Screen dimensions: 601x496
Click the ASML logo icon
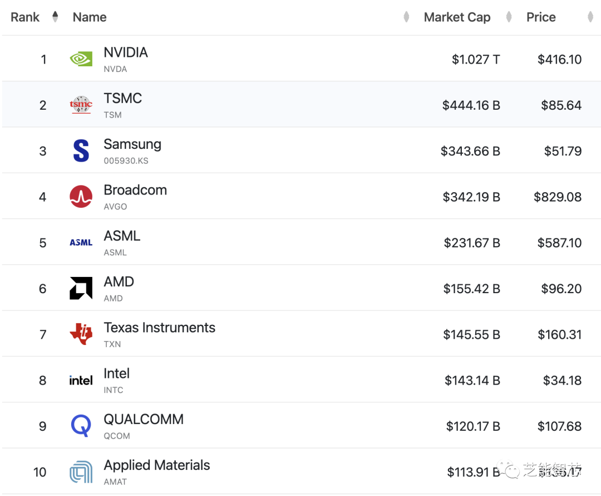point(81,242)
